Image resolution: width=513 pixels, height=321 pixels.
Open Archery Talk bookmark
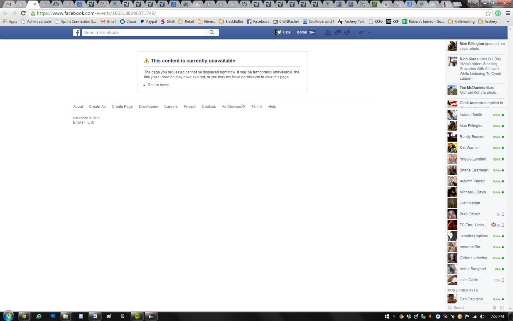pos(351,21)
